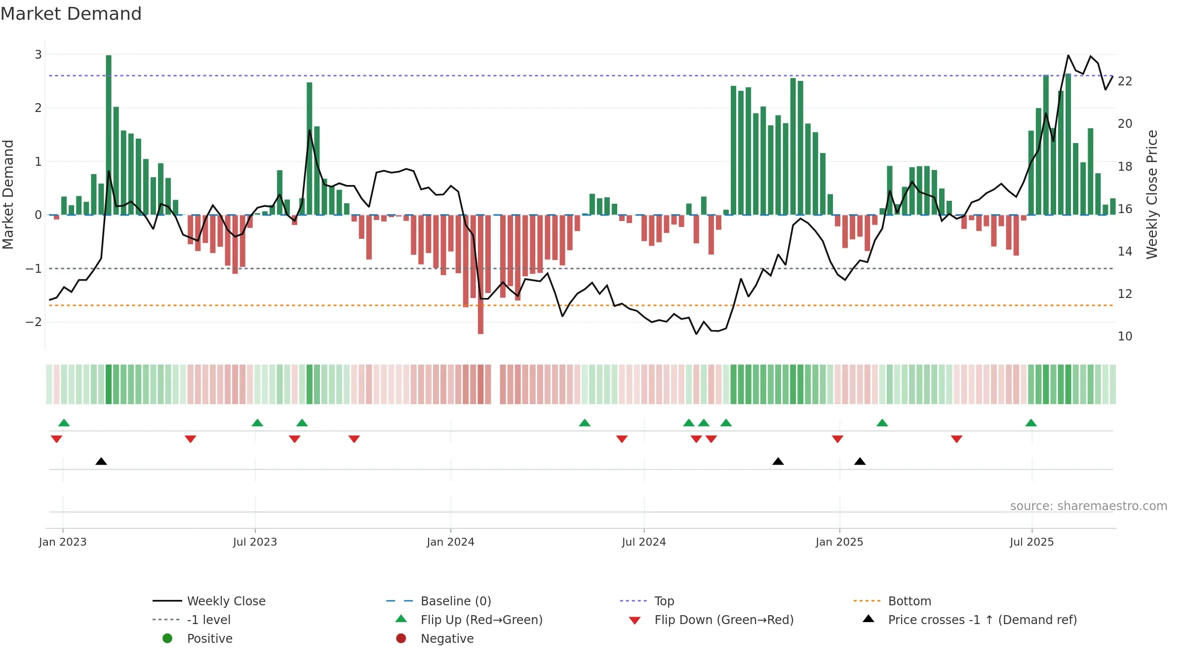Click first green flip-up marker near Jan 2023
Screen dimensions: 1185x666
[64, 423]
